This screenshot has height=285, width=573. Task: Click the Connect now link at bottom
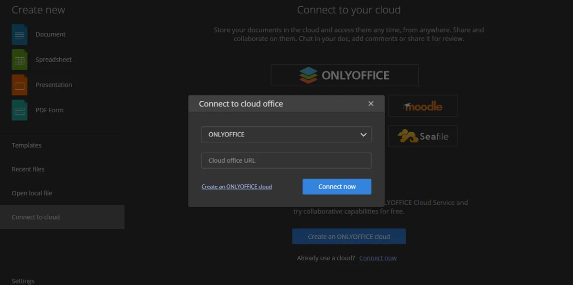(378, 258)
